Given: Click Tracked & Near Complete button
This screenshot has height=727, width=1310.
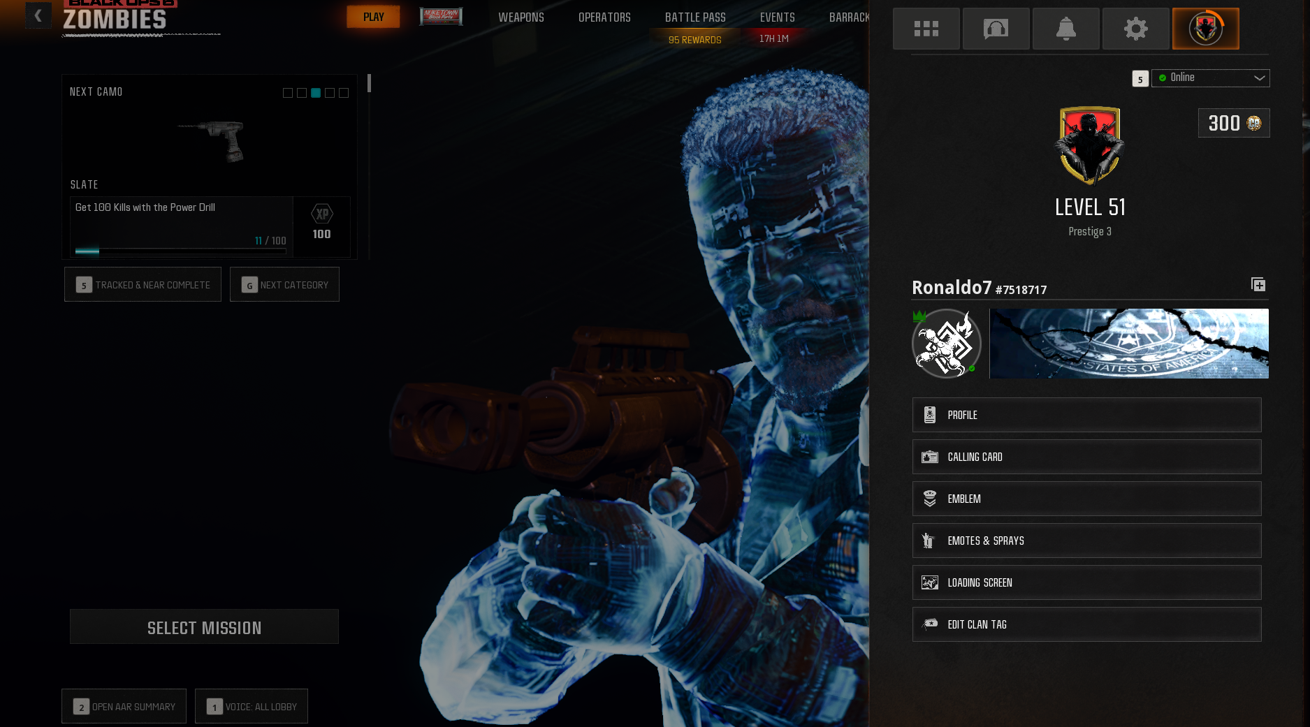Looking at the screenshot, I should [x=143, y=284].
